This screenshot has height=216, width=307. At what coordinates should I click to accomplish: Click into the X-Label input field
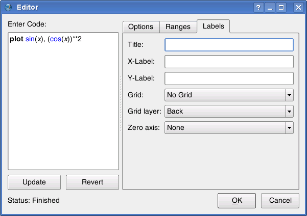[x=229, y=62]
